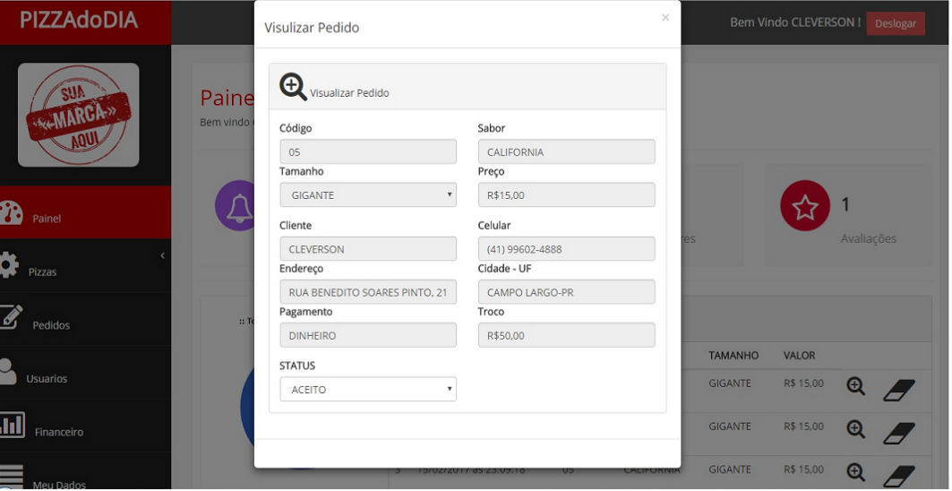Open the Financeiro chart icon
Viewport: 952px width, 491px height.
12,424
